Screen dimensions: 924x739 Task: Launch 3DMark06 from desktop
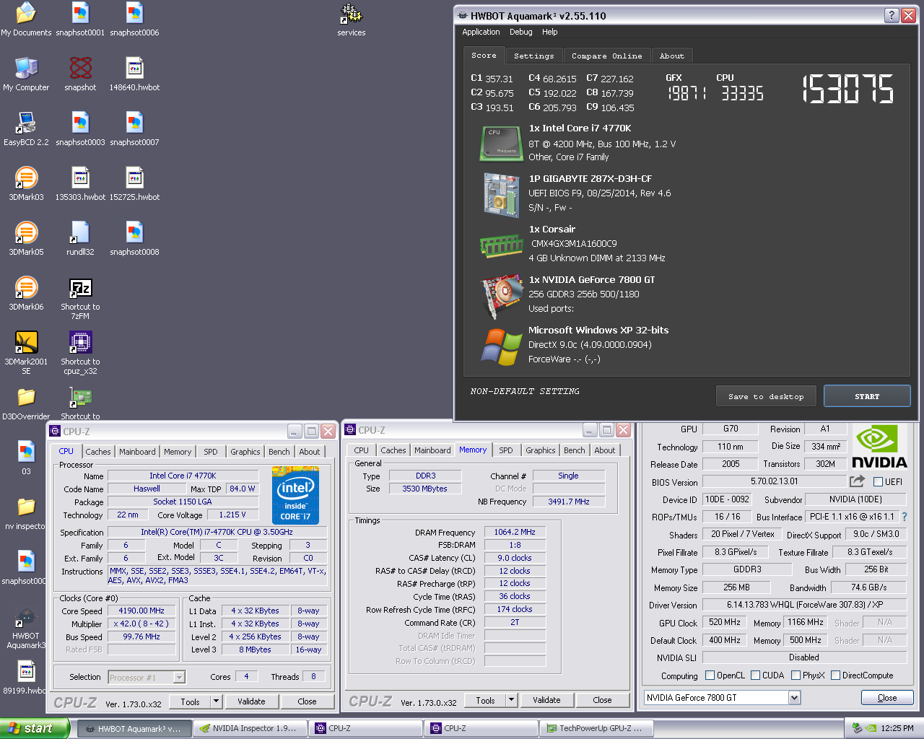click(x=26, y=294)
